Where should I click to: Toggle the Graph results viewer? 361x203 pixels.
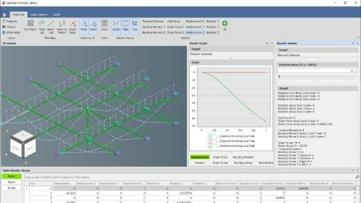(x=116, y=26)
